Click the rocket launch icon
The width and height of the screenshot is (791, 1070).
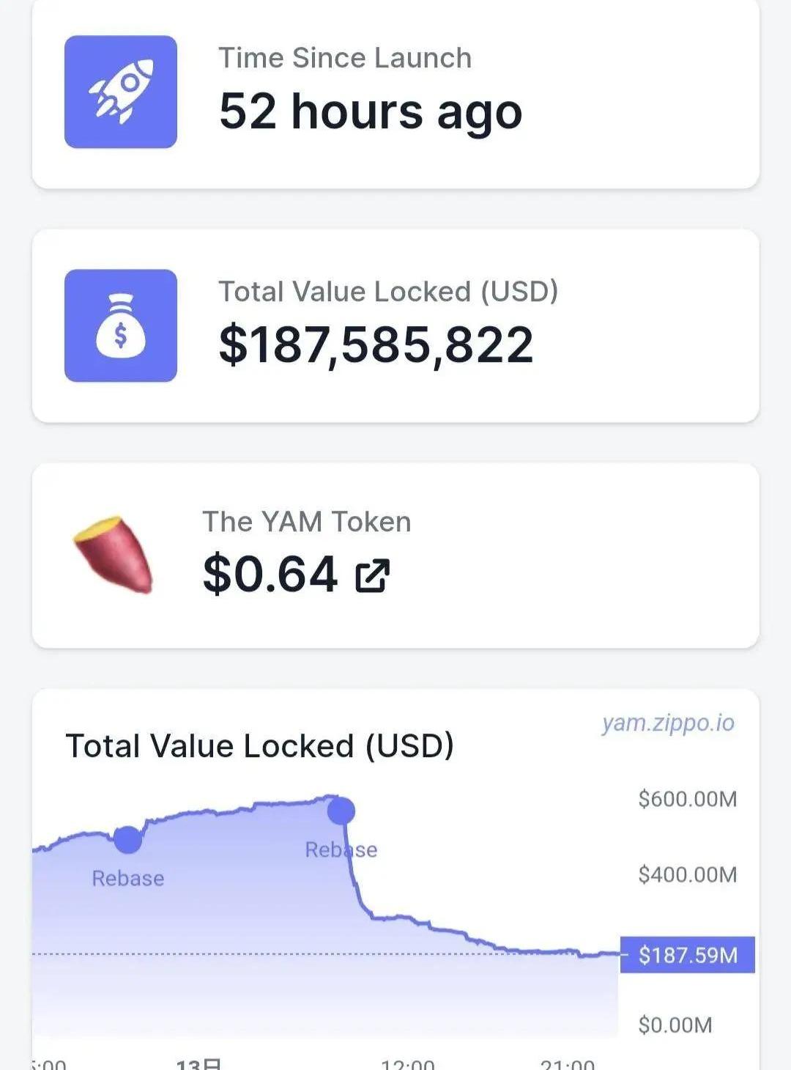(x=121, y=92)
